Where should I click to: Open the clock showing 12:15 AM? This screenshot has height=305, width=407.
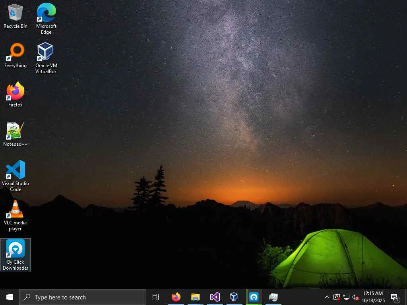click(373, 297)
